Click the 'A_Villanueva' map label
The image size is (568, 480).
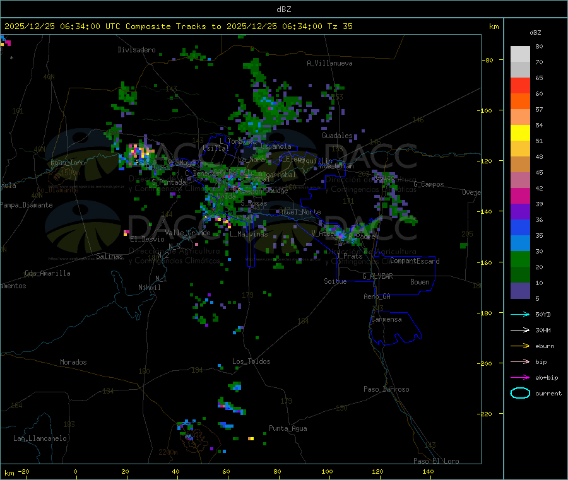[329, 63]
